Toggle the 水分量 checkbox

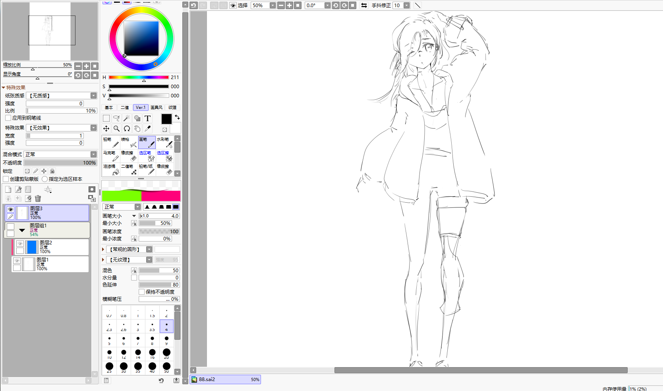pyautogui.click(x=134, y=278)
